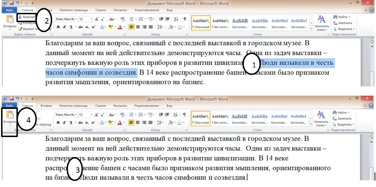The image size is (376, 187).
Task: Open Рецензирование tab in lower window
Action: (x=147, y=106)
